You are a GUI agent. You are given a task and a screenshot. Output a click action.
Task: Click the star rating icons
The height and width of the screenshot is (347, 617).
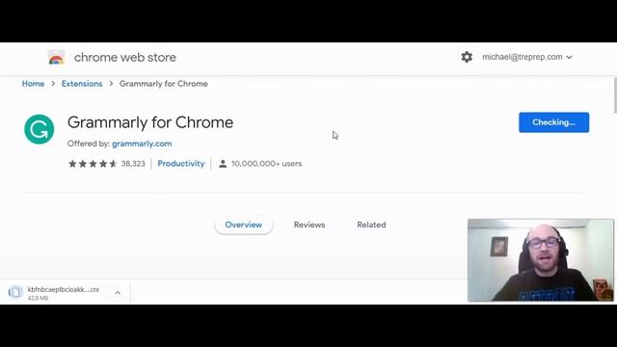93,164
